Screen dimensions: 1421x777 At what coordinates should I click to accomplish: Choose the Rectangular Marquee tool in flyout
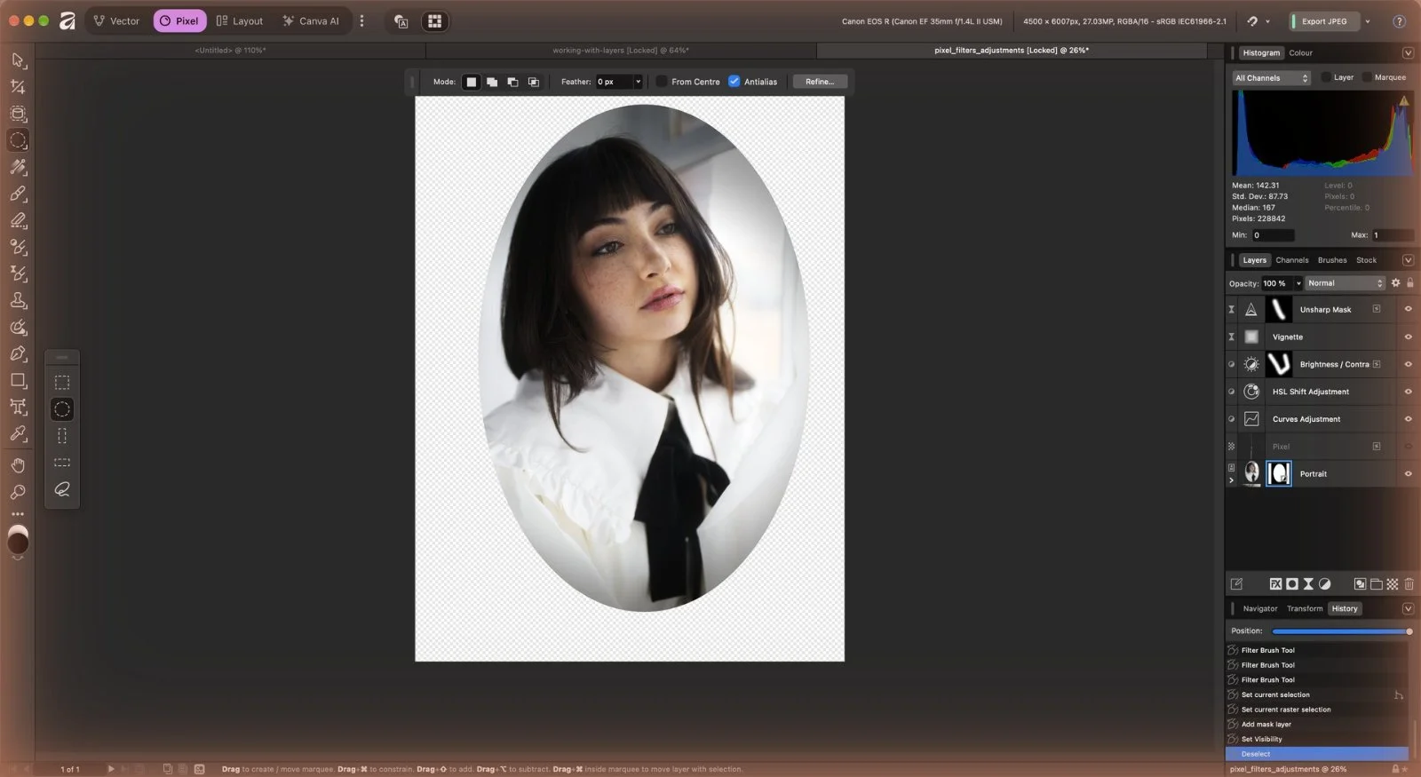[62, 383]
